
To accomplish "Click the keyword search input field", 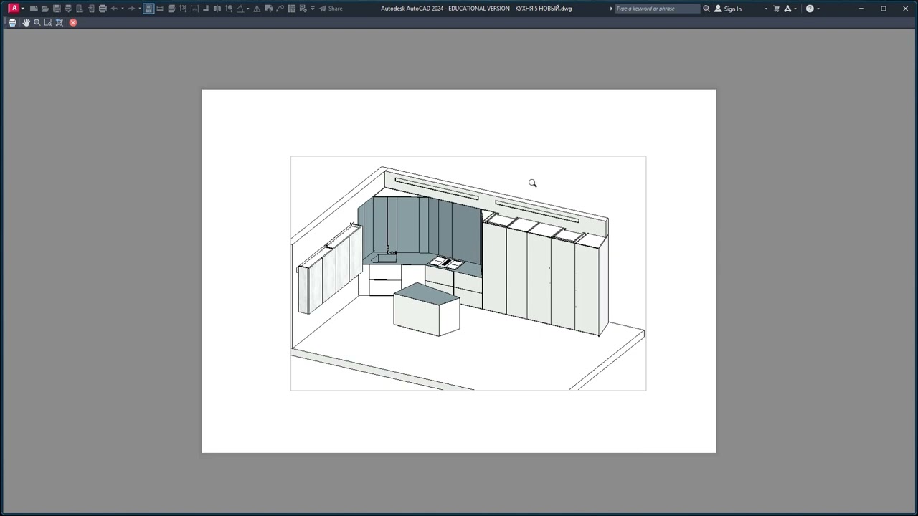I will 658,9.
